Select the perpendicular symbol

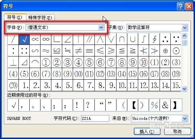13,62
